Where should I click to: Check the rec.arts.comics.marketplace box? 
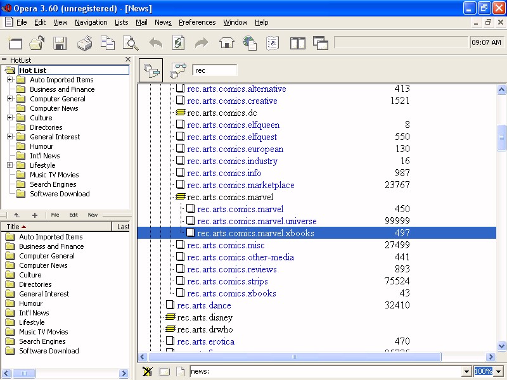(180, 185)
